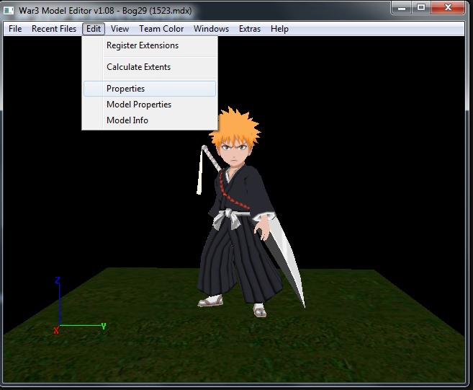Screen dimensions: 473x390
Task: Select Calculate Extents menu entry
Action: (x=150, y=67)
